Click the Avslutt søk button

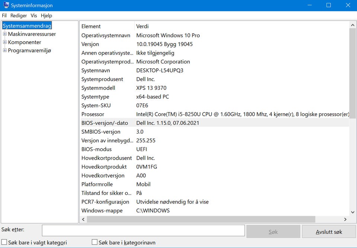click(x=329, y=232)
